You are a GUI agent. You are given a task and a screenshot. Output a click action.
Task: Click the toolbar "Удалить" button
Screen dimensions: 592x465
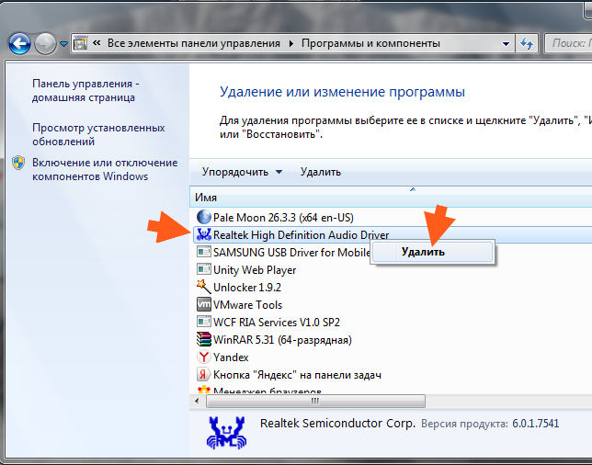321,172
